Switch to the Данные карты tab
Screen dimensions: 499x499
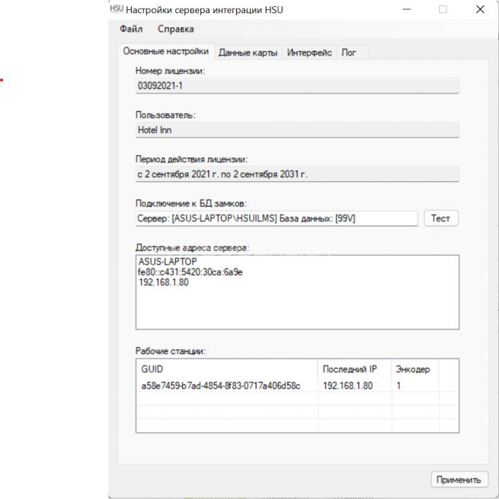(x=248, y=52)
